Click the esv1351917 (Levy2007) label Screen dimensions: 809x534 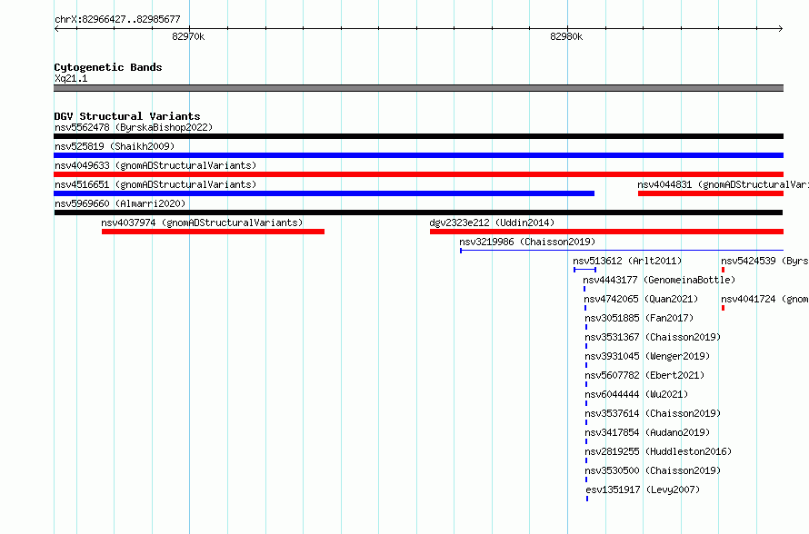pos(643,489)
